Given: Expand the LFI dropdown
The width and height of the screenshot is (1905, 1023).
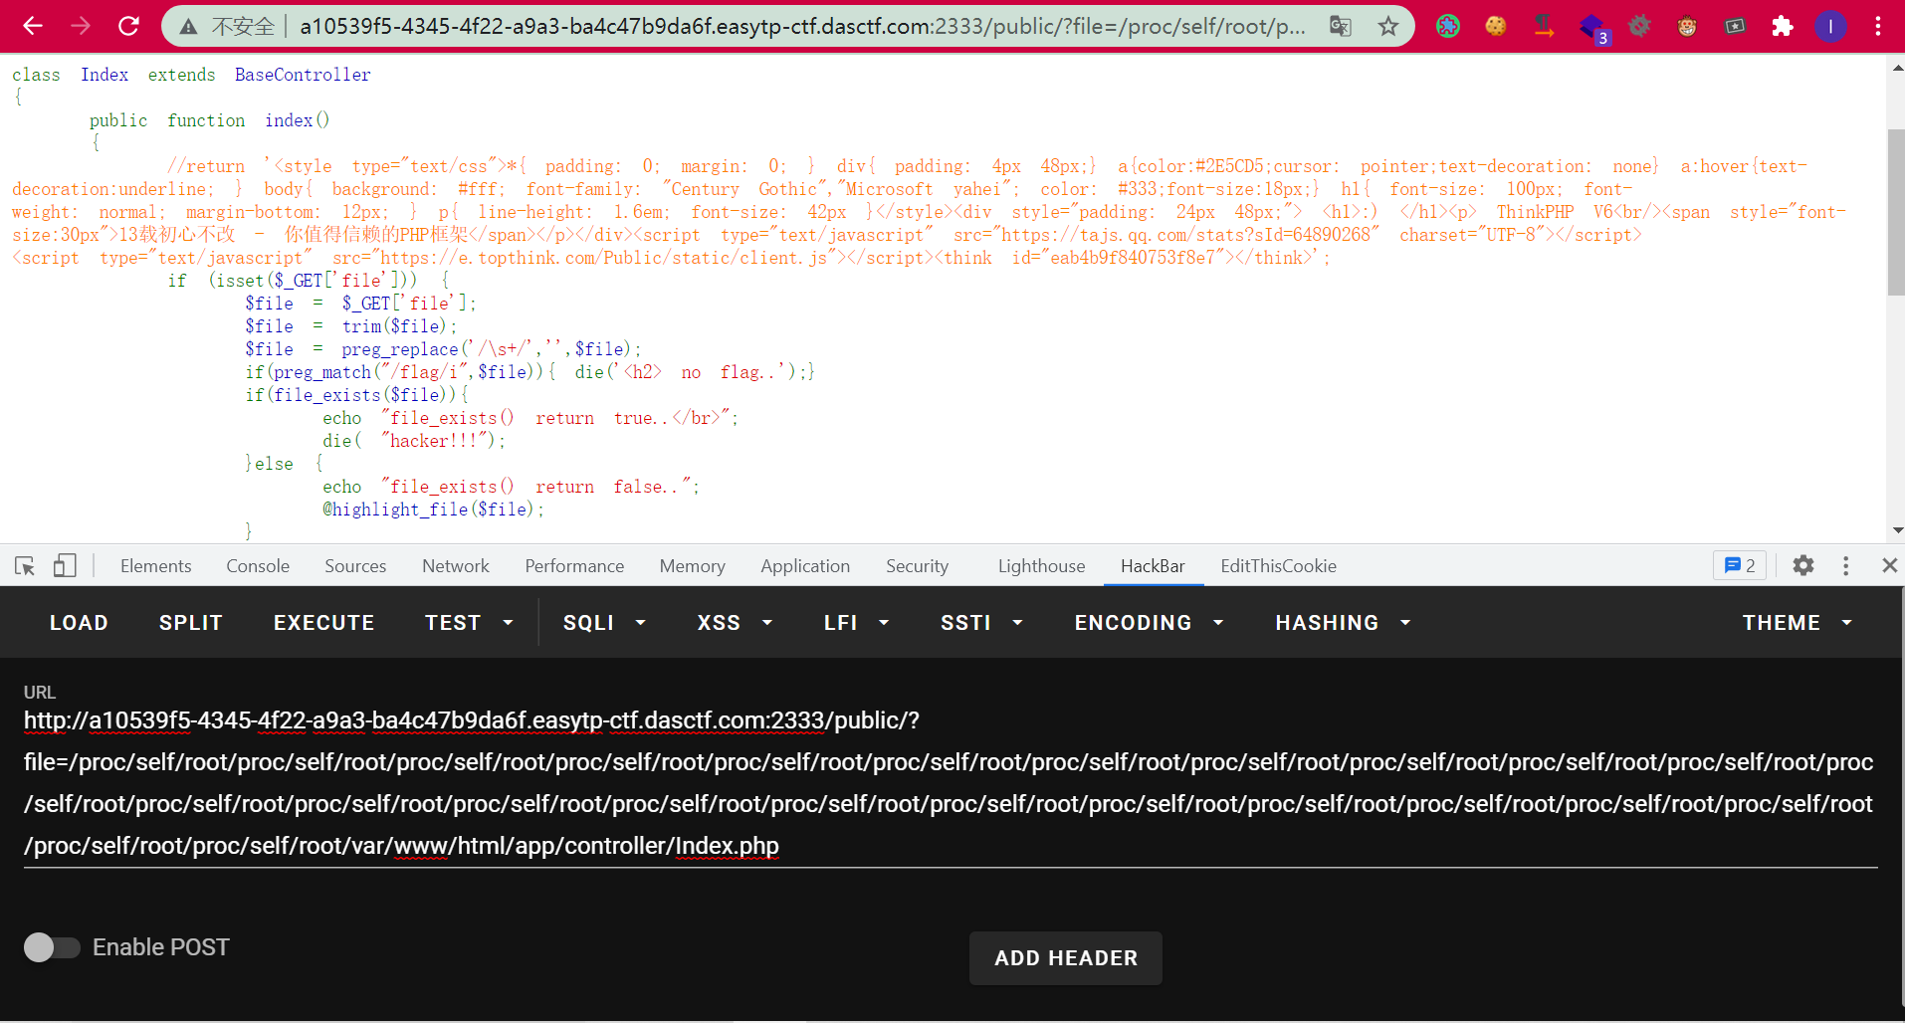Looking at the screenshot, I should [x=856, y=623].
